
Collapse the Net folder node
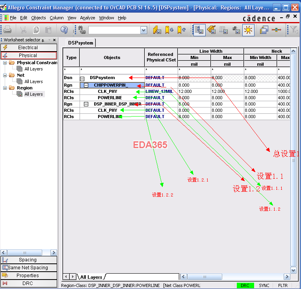[5, 75]
